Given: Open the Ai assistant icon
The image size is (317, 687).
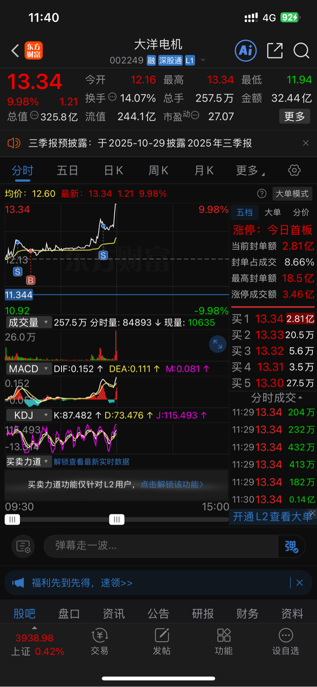Looking at the screenshot, I should (246, 50).
